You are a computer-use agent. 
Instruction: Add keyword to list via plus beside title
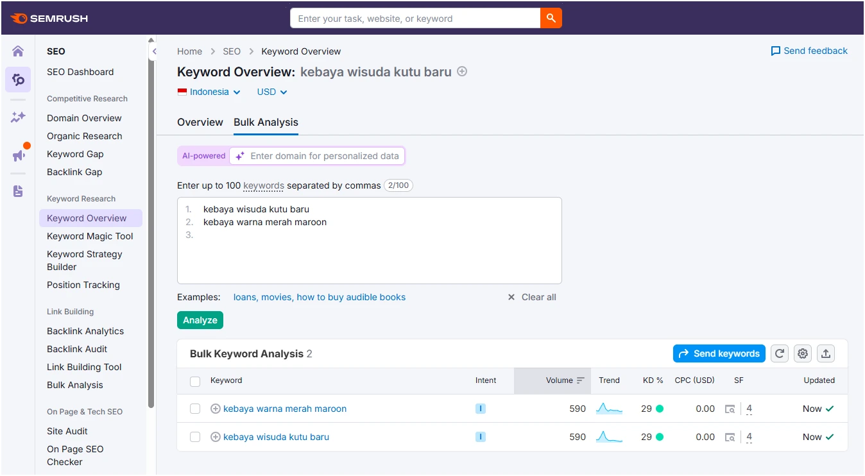[x=462, y=72]
